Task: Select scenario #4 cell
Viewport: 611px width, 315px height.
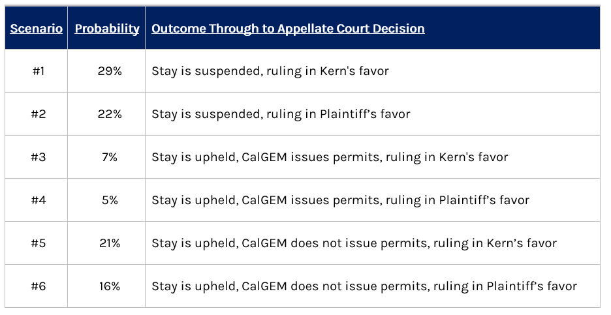Action: click(x=38, y=200)
